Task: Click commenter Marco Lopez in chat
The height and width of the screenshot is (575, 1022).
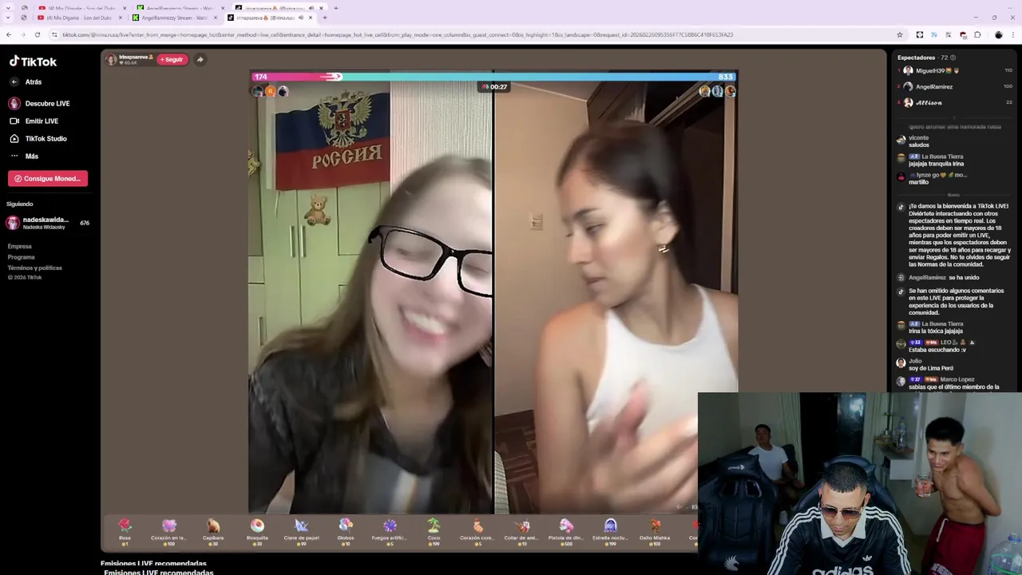Action: [957, 379]
